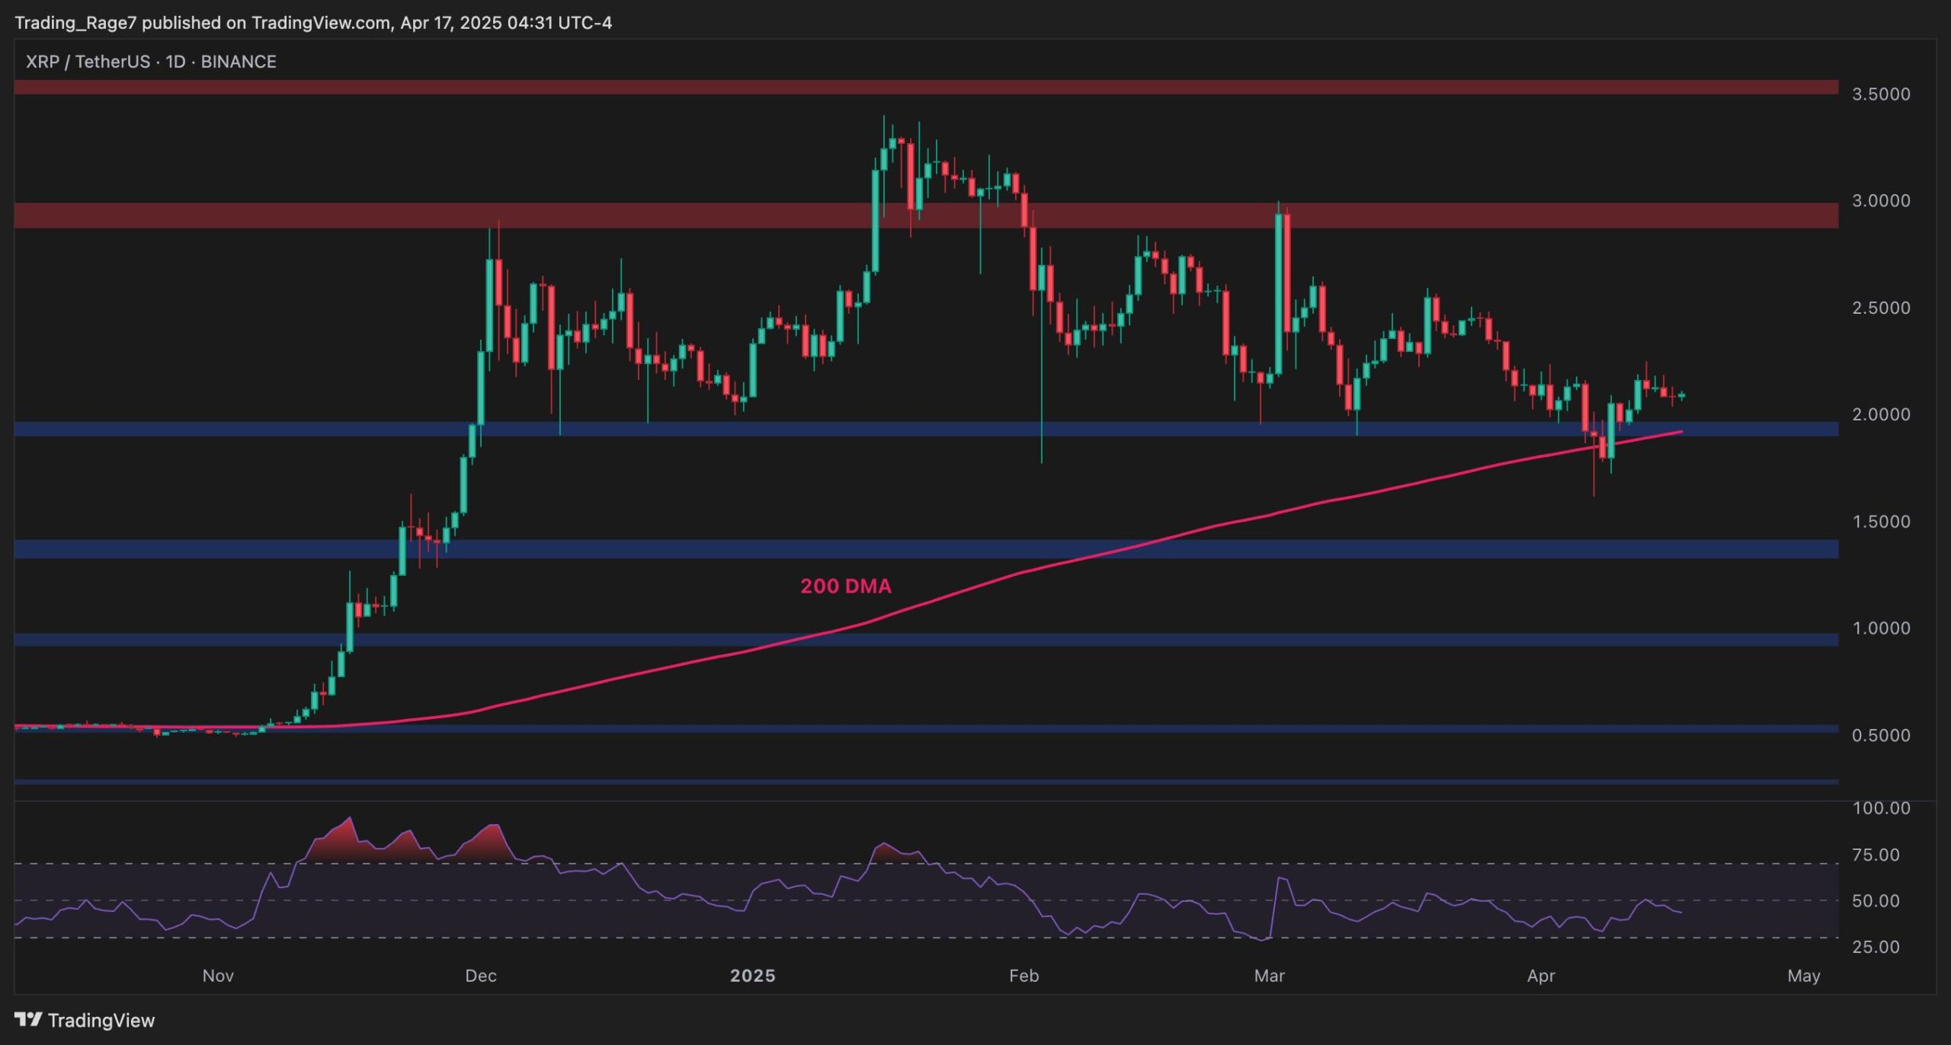
Task: Click the TradingView wordmark link
Action: pos(101,1020)
